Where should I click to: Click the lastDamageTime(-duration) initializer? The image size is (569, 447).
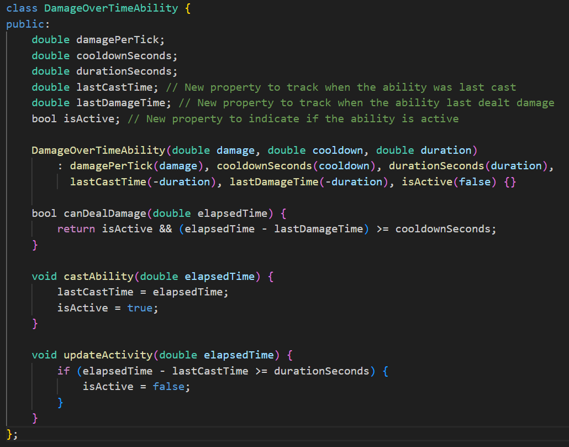307,181
